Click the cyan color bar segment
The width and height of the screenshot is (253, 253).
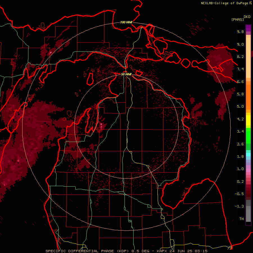[248, 155]
